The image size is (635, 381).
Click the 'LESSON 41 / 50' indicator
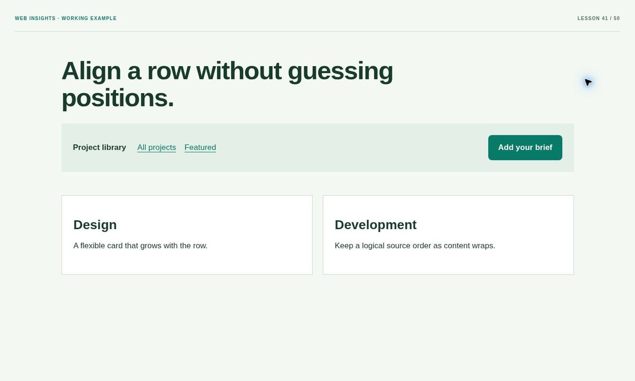pyautogui.click(x=598, y=19)
